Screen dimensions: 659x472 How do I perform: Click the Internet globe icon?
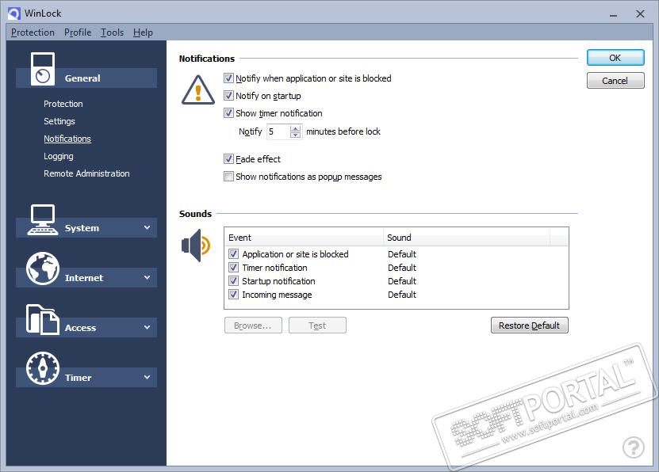point(43,268)
